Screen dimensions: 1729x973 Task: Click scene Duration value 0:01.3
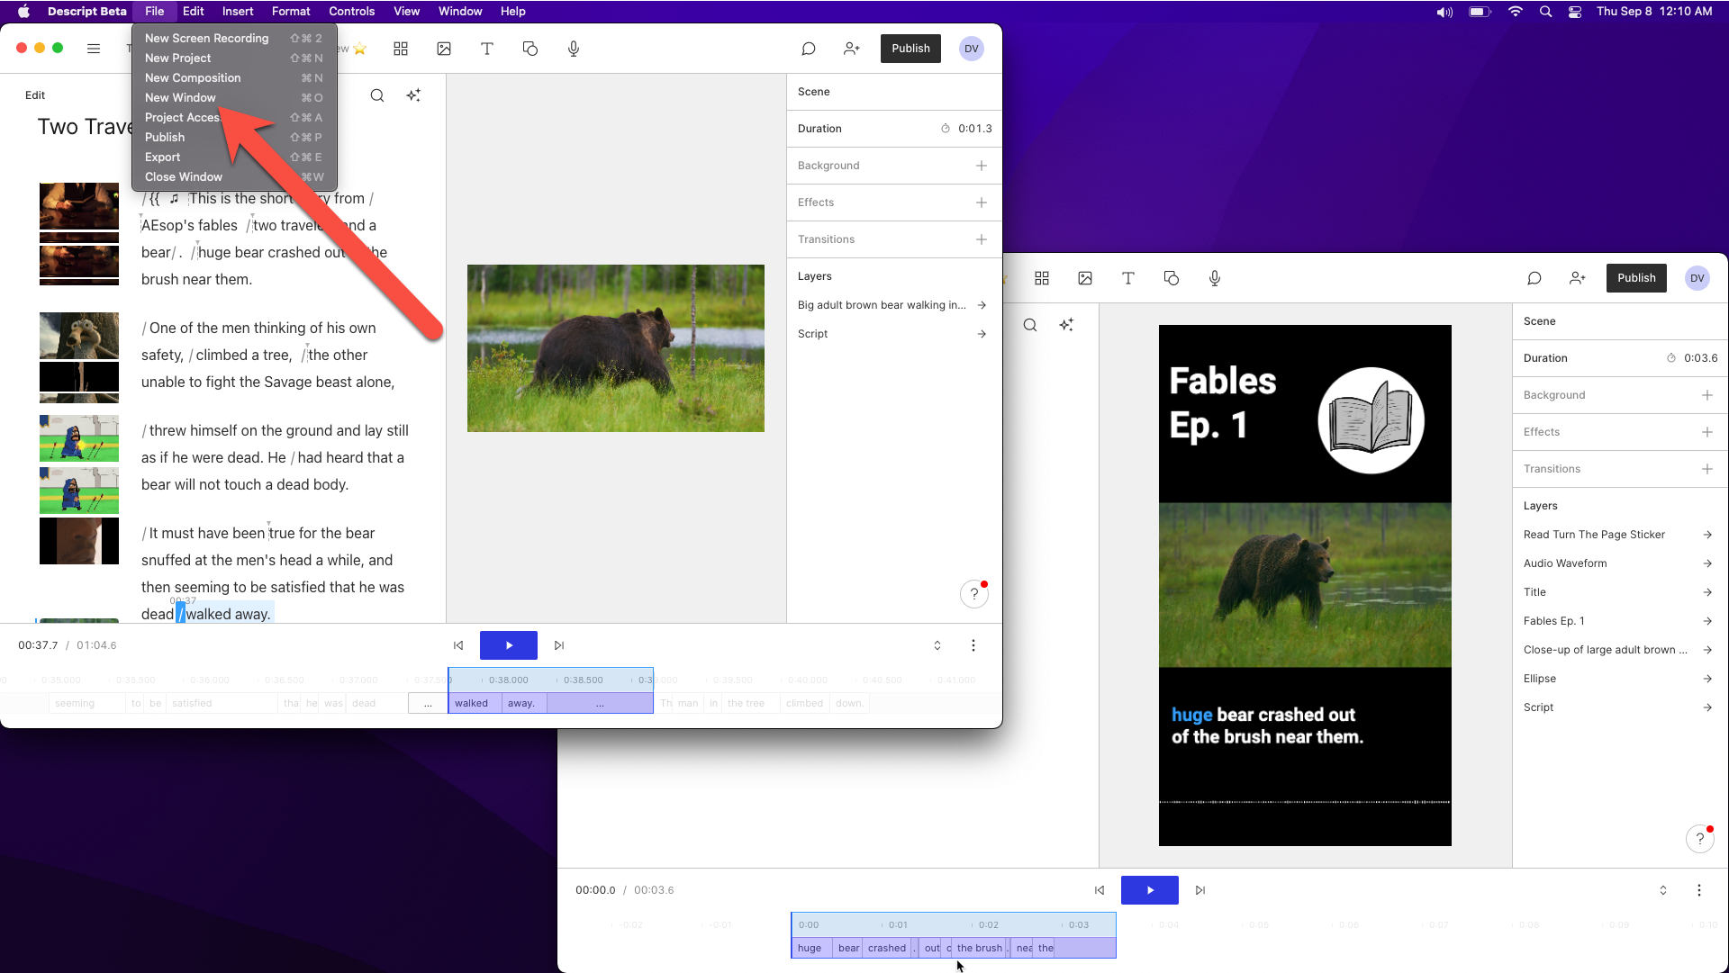(974, 129)
